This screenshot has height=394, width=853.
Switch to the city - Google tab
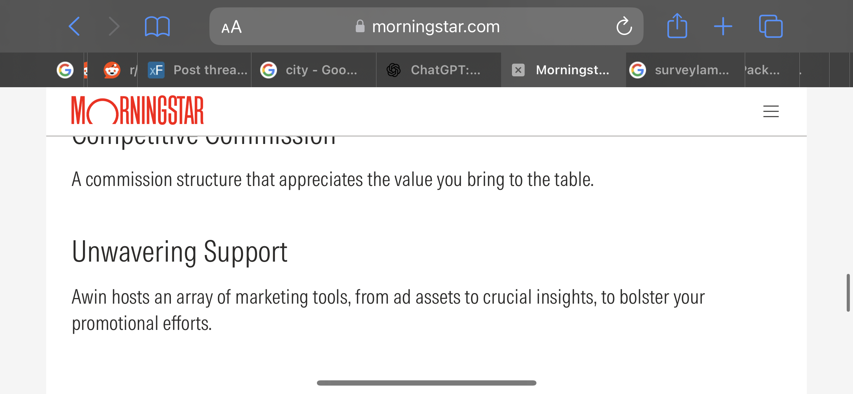[x=314, y=70]
